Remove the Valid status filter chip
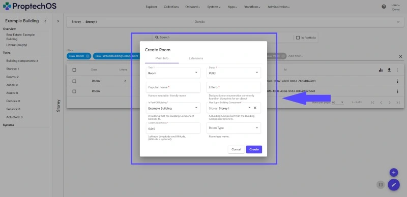The height and width of the screenshot is (197, 407). 283,56
